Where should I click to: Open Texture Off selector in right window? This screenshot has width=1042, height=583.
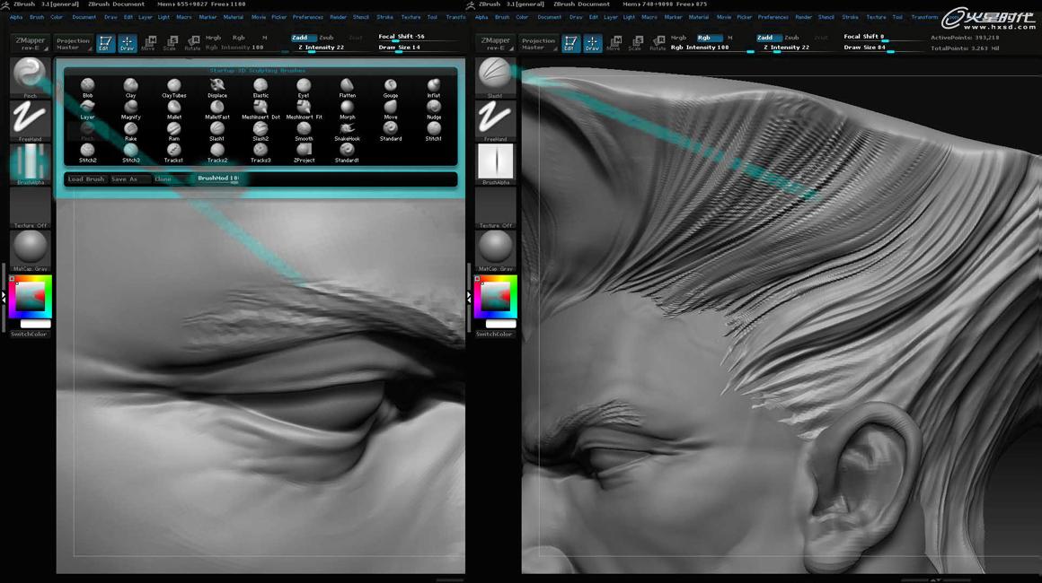(x=495, y=207)
